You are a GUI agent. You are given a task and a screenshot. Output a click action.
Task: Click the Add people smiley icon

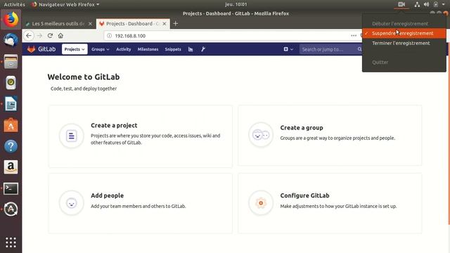coord(72,203)
